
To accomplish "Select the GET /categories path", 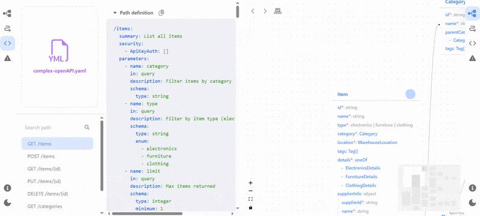I will point(57,206).
